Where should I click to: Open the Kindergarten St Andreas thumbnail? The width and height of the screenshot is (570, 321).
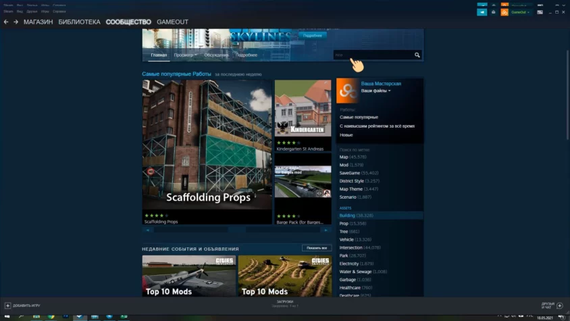coord(303,108)
